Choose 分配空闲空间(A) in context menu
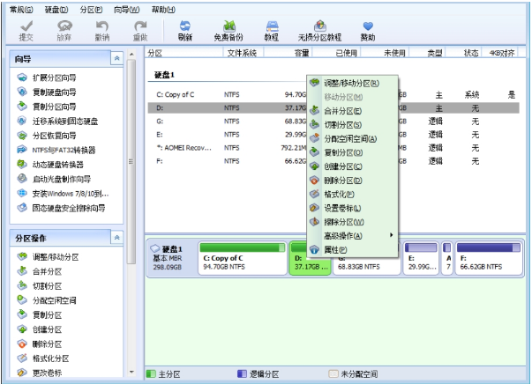 [352, 138]
